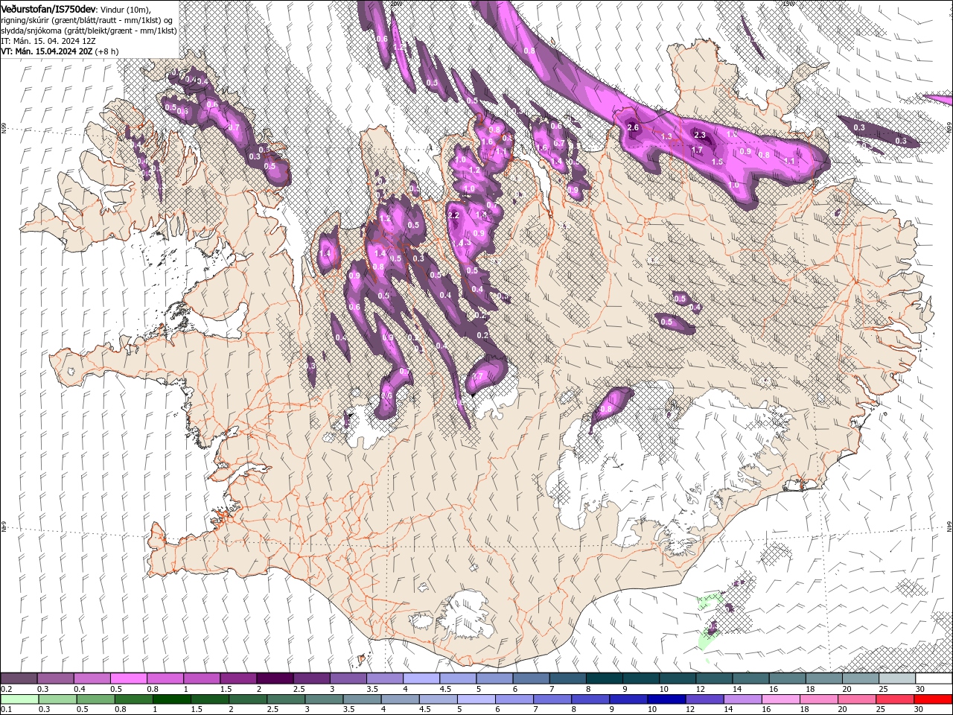
Task: Click the snow scale's dark plum 0.2 swatch
Action: coord(19,679)
